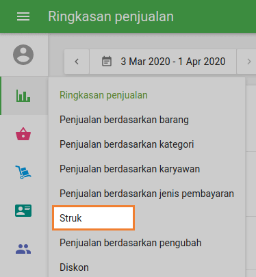
Task: Open Penjualan berdasarkan karyawan report
Action: [x=129, y=169]
